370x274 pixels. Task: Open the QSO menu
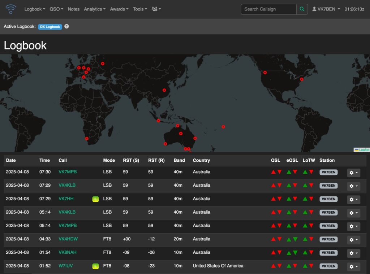[x=56, y=9]
